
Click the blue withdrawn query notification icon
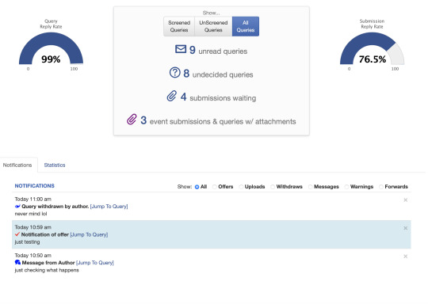[17, 207]
